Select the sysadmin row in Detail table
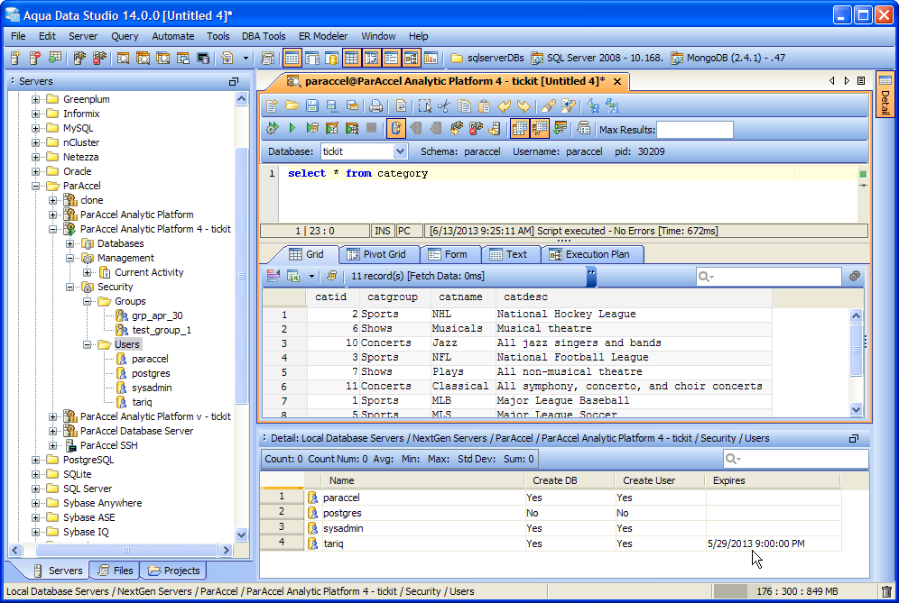Screen dimensions: 899x603 coord(551,528)
